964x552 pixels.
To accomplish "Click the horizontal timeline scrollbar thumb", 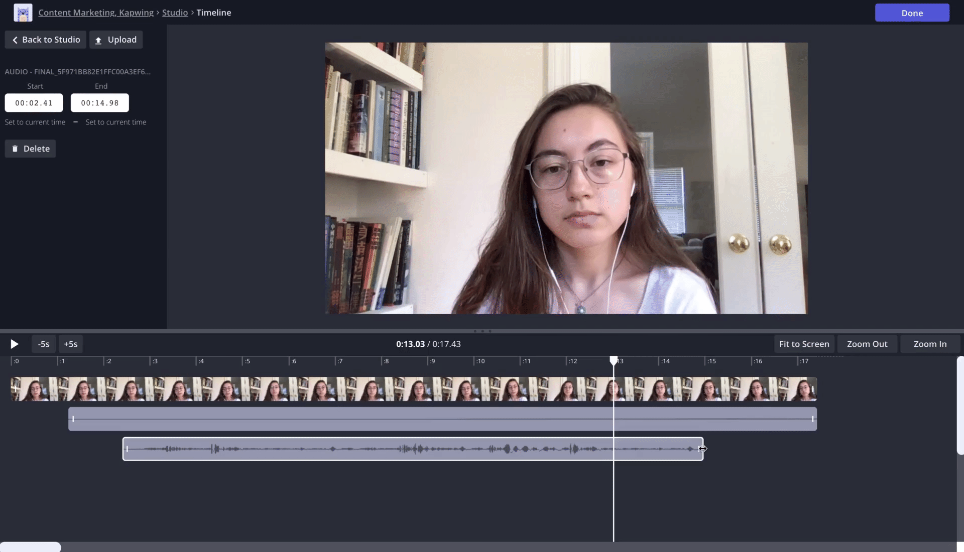I will (x=30, y=546).
